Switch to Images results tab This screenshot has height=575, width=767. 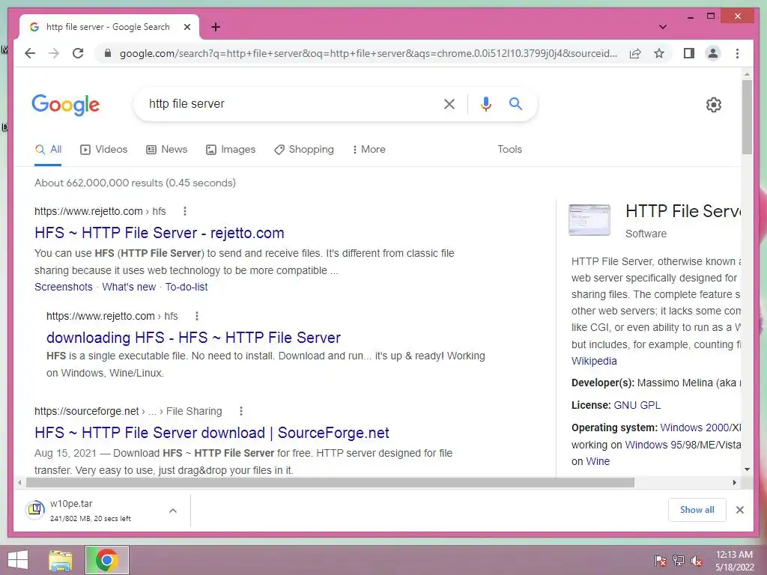(x=231, y=150)
